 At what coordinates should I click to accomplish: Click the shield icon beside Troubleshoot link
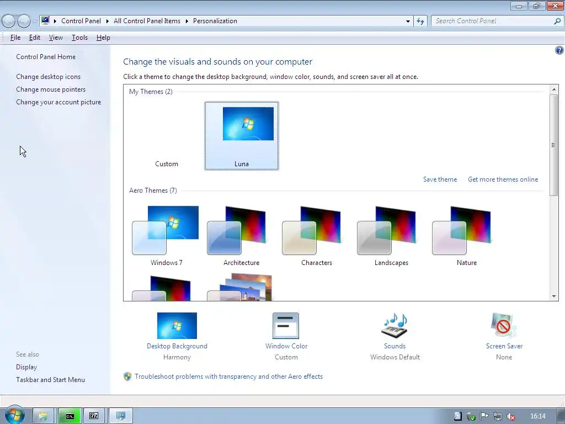[127, 377]
